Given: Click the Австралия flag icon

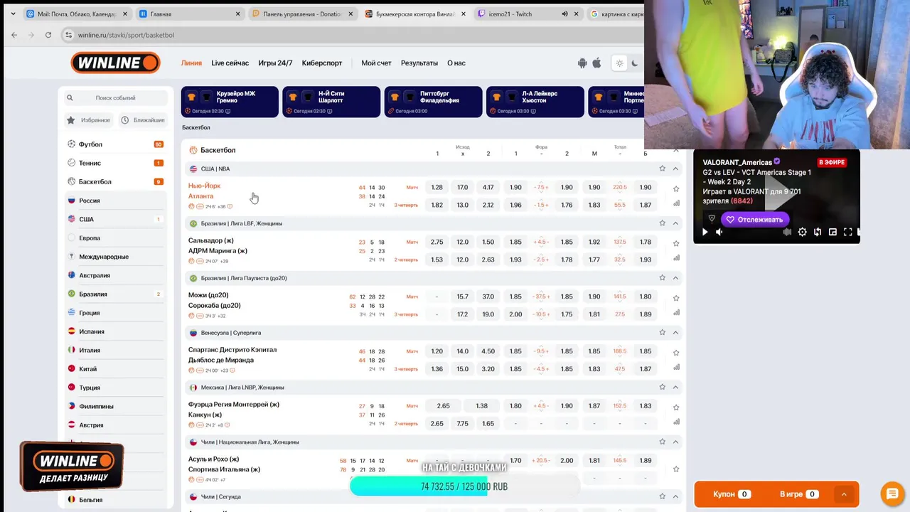Looking at the screenshot, I should pyautogui.click(x=72, y=275).
